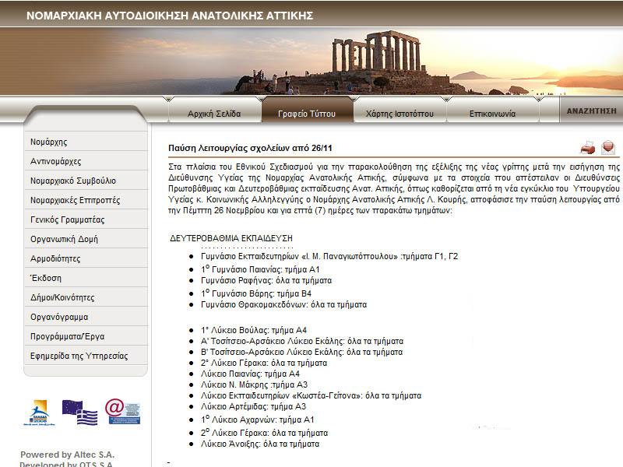Click the Sounion temple sunset banner image
Image resolution: width=623 pixels, height=467 pixels.
pos(311,61)
